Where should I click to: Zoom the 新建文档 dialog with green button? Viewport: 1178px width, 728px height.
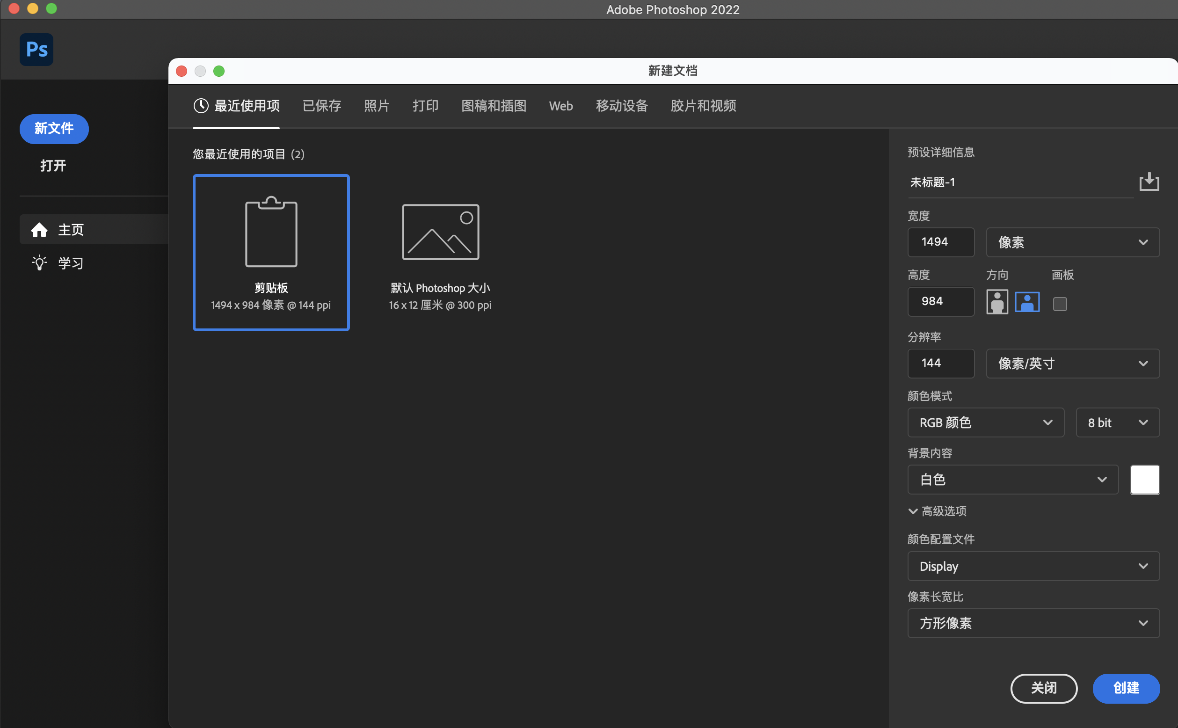pos(219,71)
